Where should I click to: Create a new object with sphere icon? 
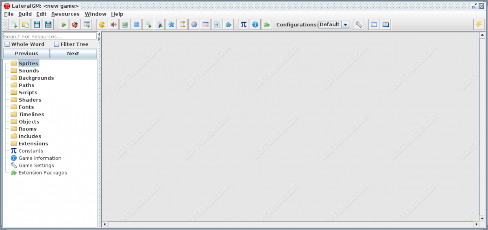(194, 25)
